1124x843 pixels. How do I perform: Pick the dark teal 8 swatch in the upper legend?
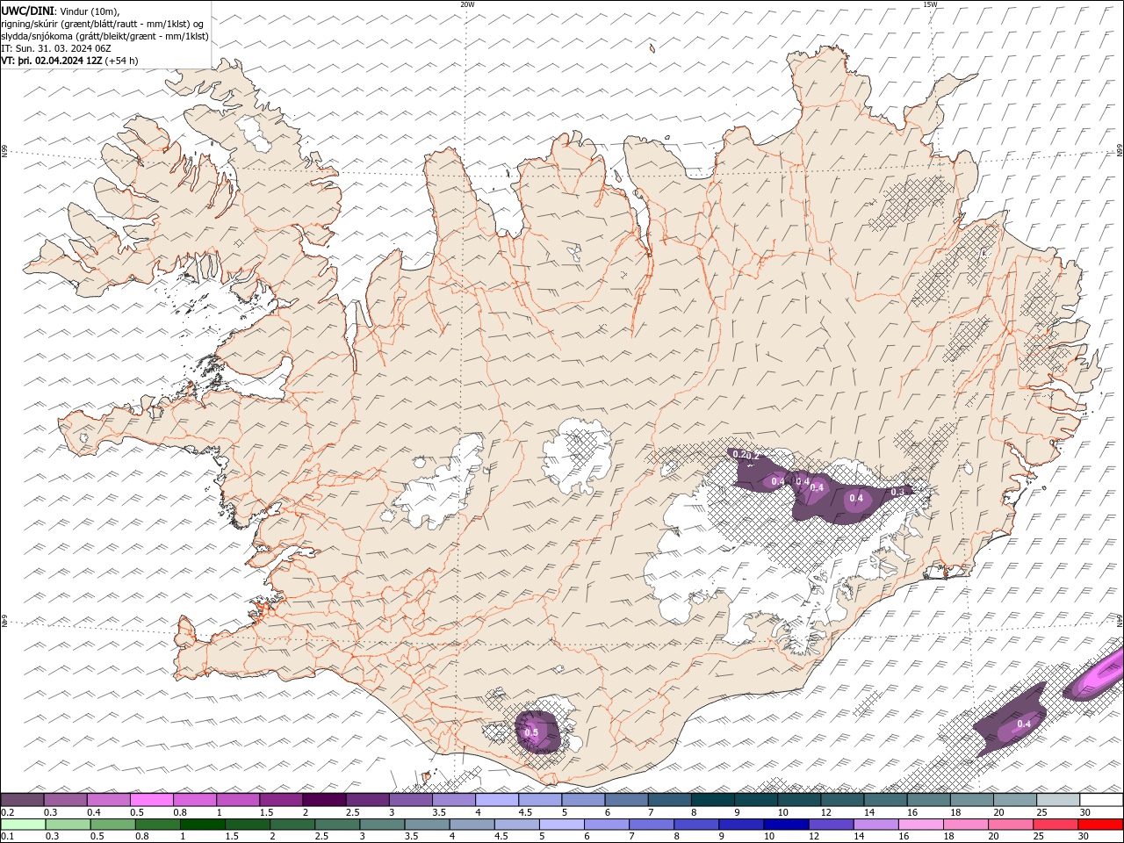712,799
